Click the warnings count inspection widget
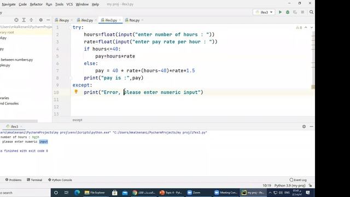Viewport: 350px width, 197px height. click(x=299, y=27)
